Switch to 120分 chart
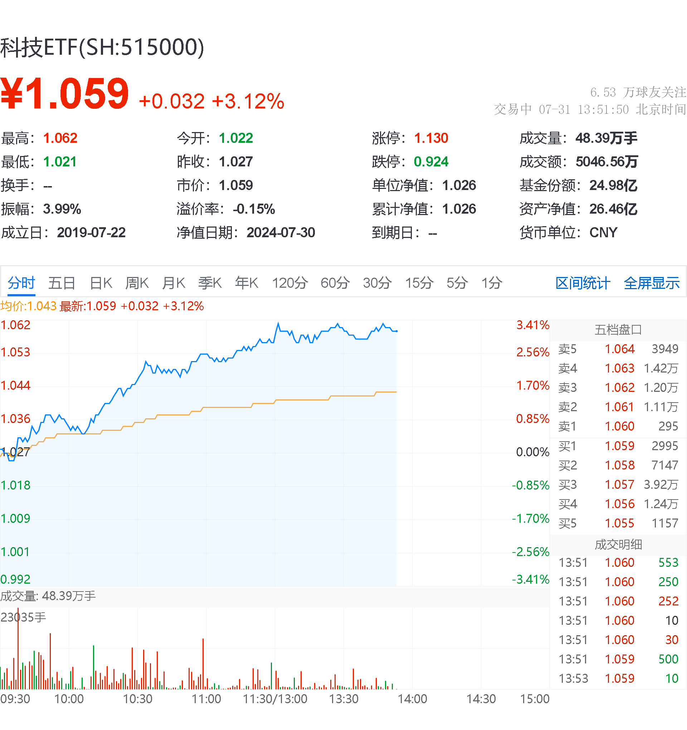 click(x=290, y=283)
